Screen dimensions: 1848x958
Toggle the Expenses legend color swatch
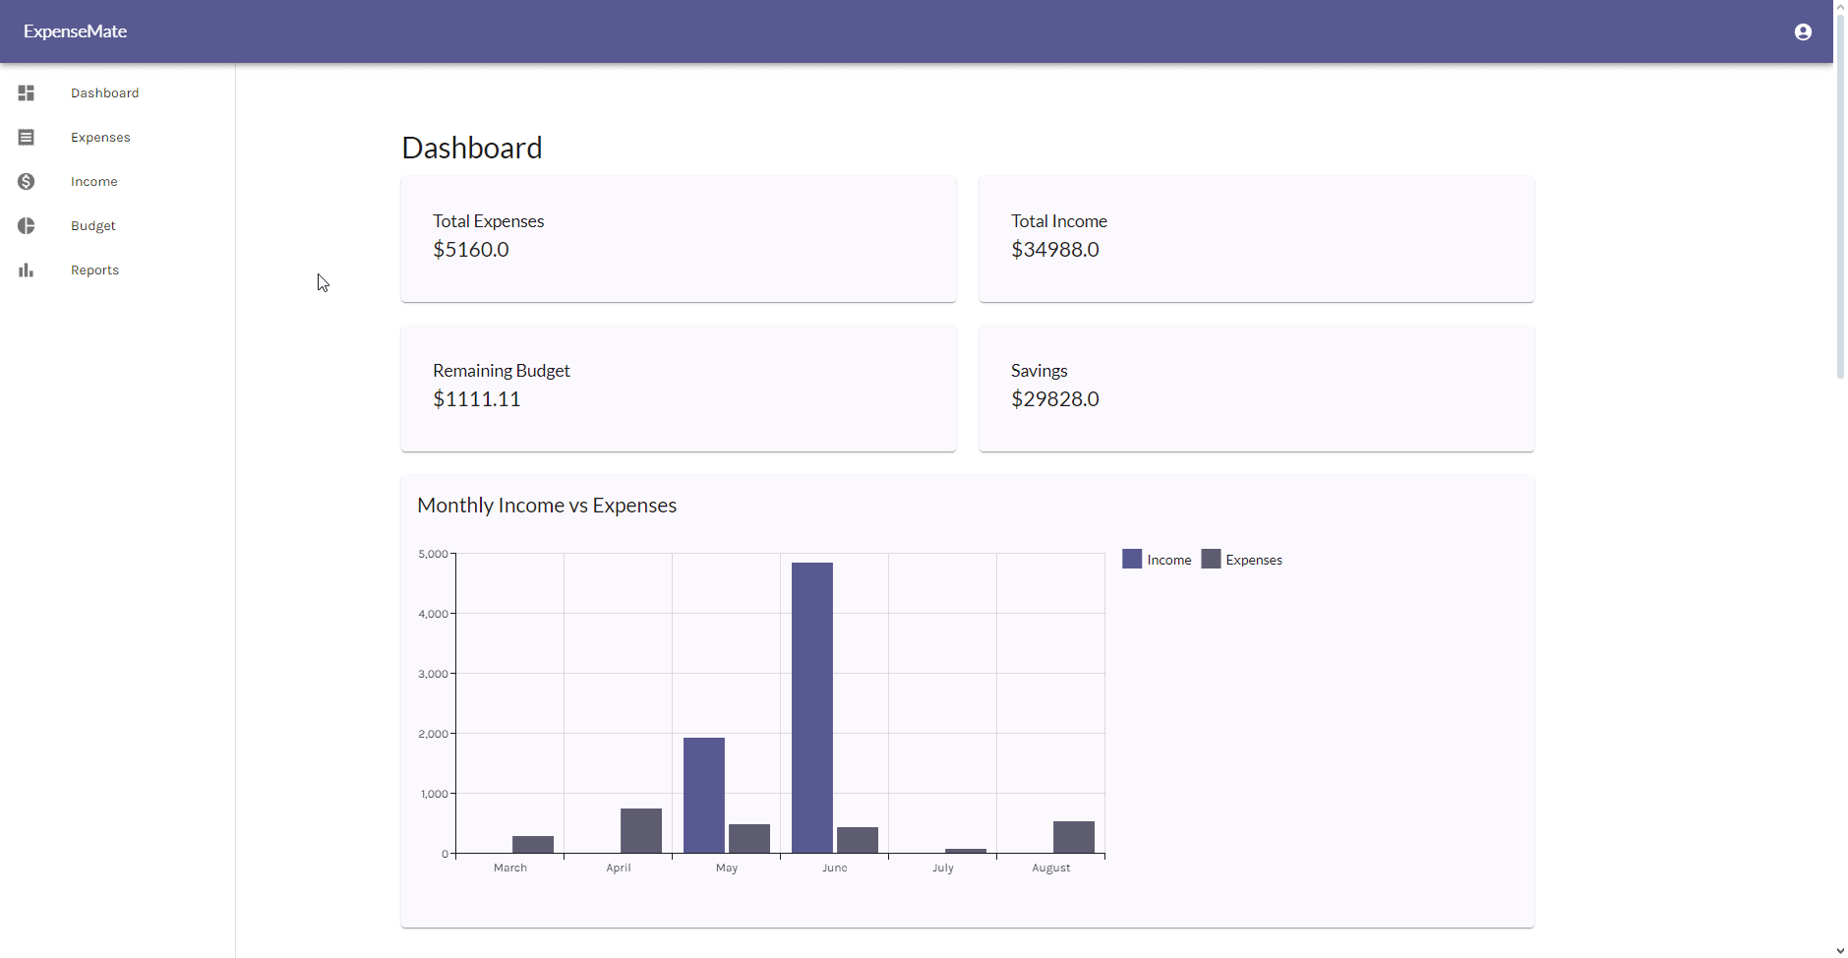tap(1211, 559)
